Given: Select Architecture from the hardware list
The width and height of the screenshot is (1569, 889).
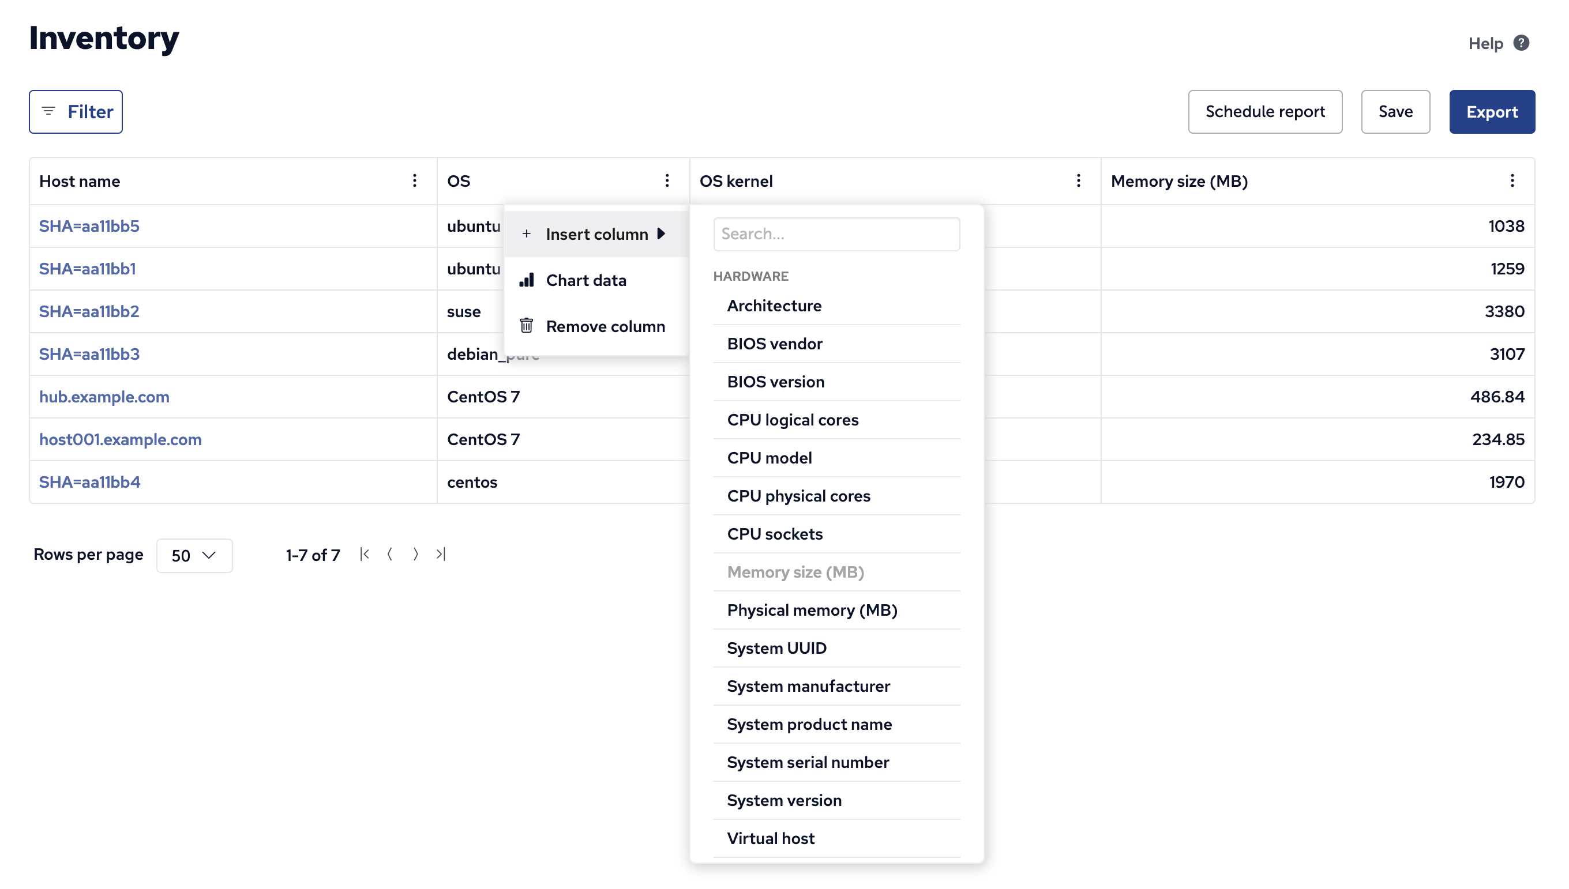Looking at the screenshot, I should point(774,306).
